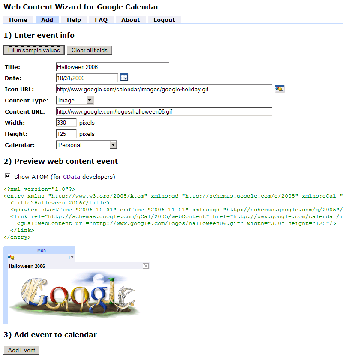Image resolution: width=343 pixels, height=360 pixels.
Task: Click the <?xml version="1.0"?> line
Action: click(x=39, y=189)
